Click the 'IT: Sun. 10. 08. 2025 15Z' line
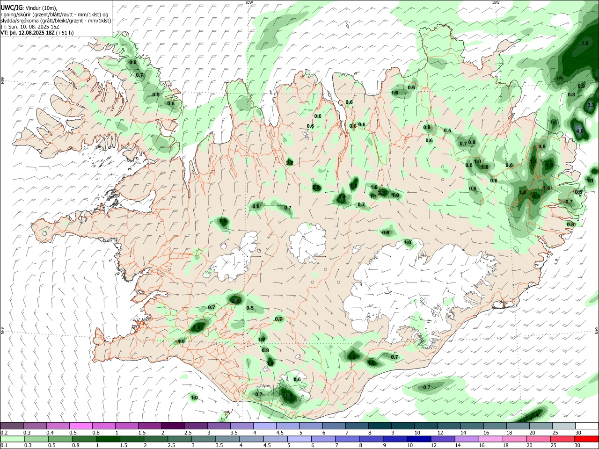The image size is (599, 449). [x=29, y=27]
